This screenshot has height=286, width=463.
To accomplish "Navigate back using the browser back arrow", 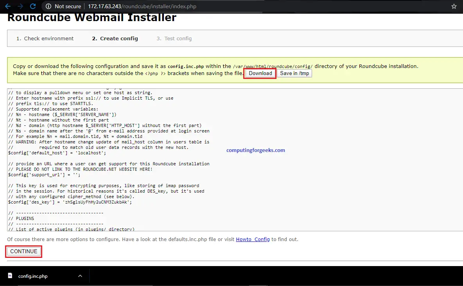I will coord(7,6).
